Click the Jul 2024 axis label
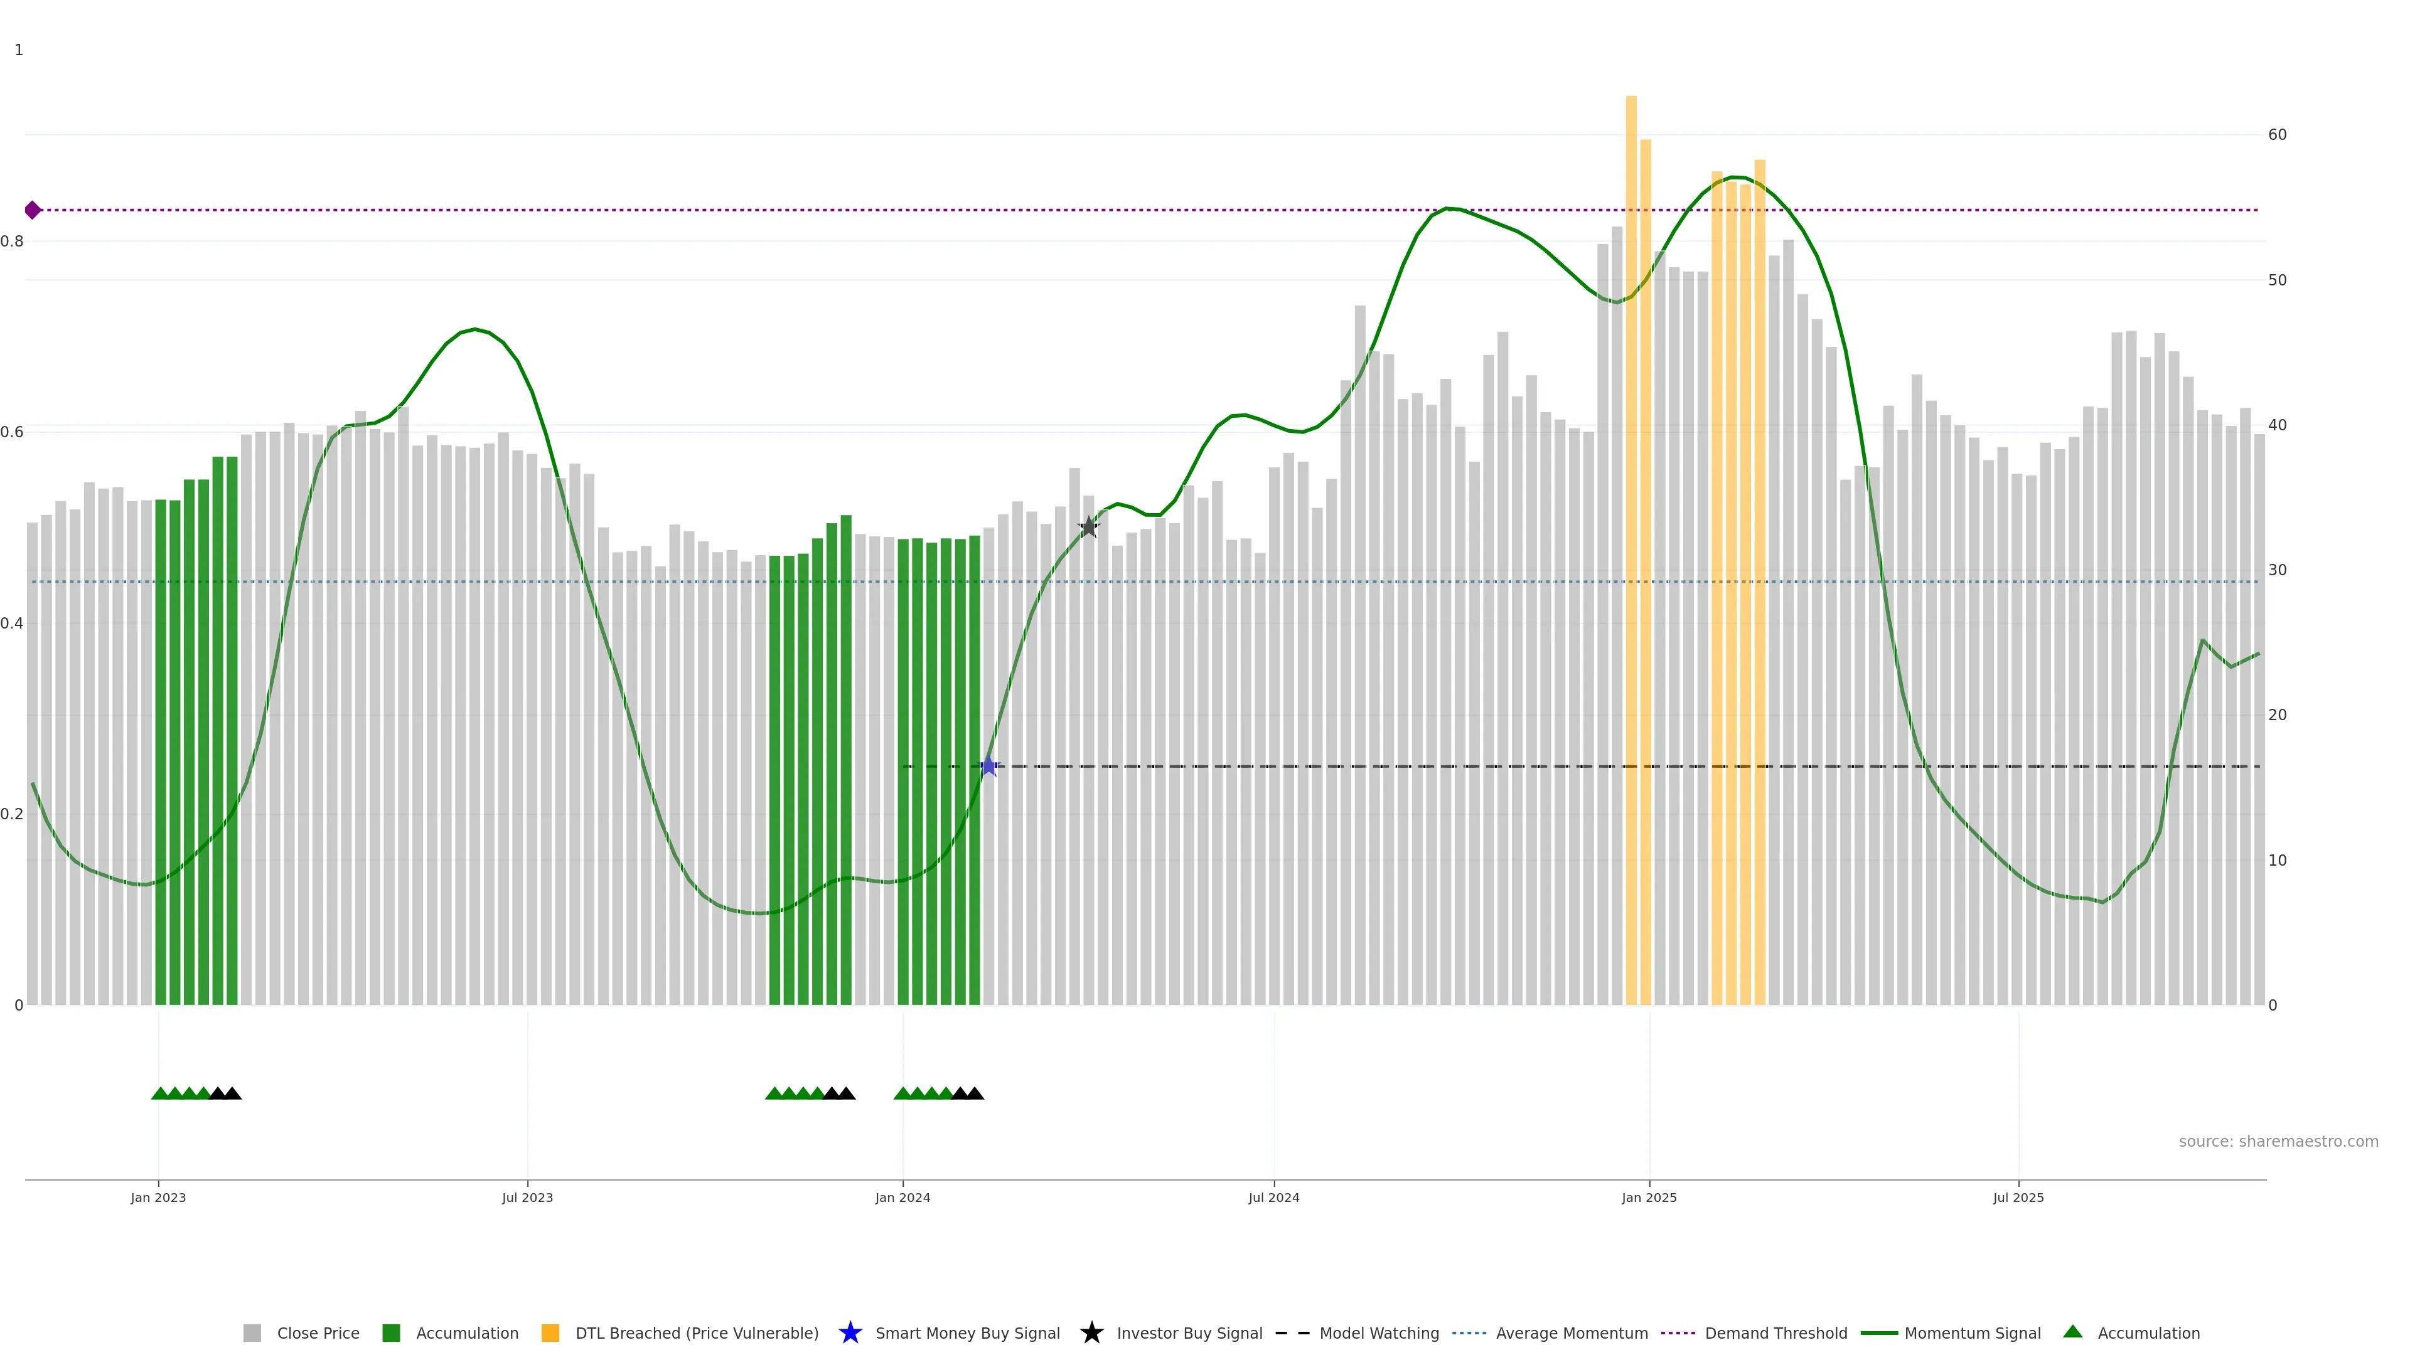 (1273, 1197)
